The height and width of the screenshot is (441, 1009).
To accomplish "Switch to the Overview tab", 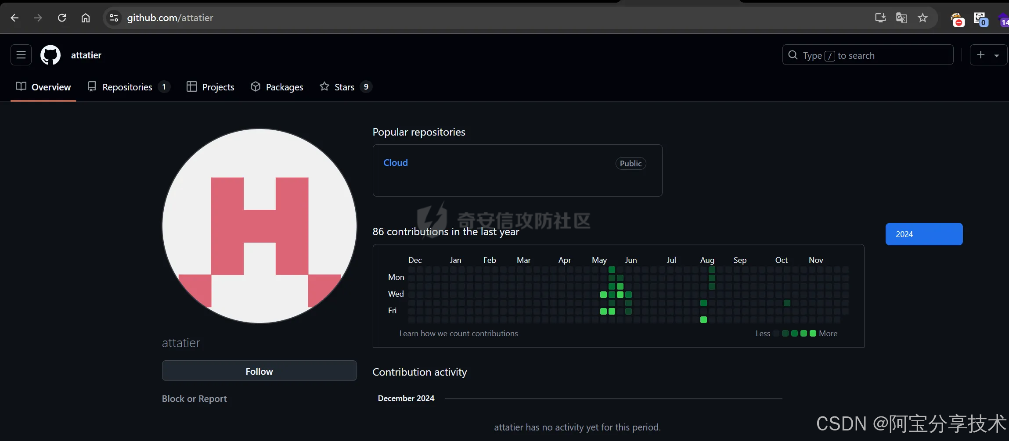I will click(43, 87).
